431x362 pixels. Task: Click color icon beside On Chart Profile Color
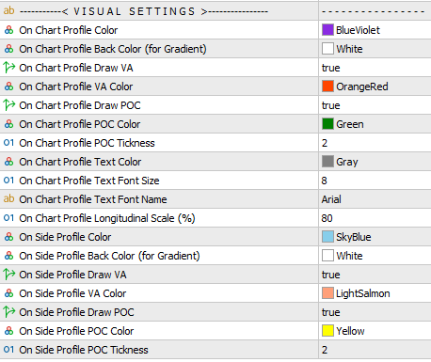click(9, 30)
